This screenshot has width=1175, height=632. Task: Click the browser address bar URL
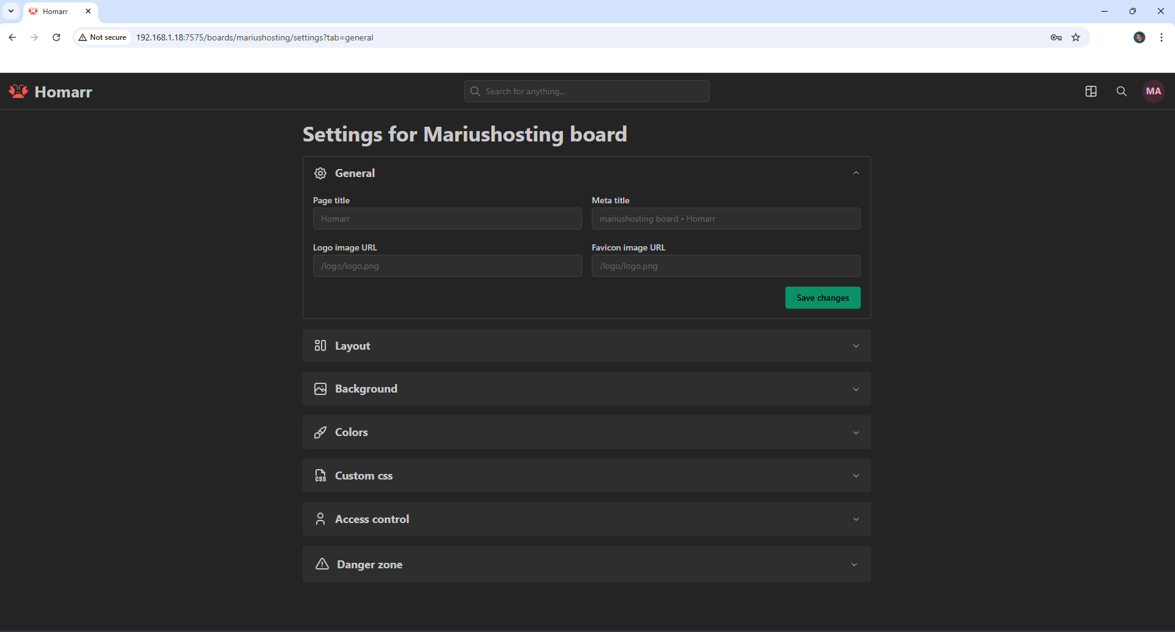[254, 37]
